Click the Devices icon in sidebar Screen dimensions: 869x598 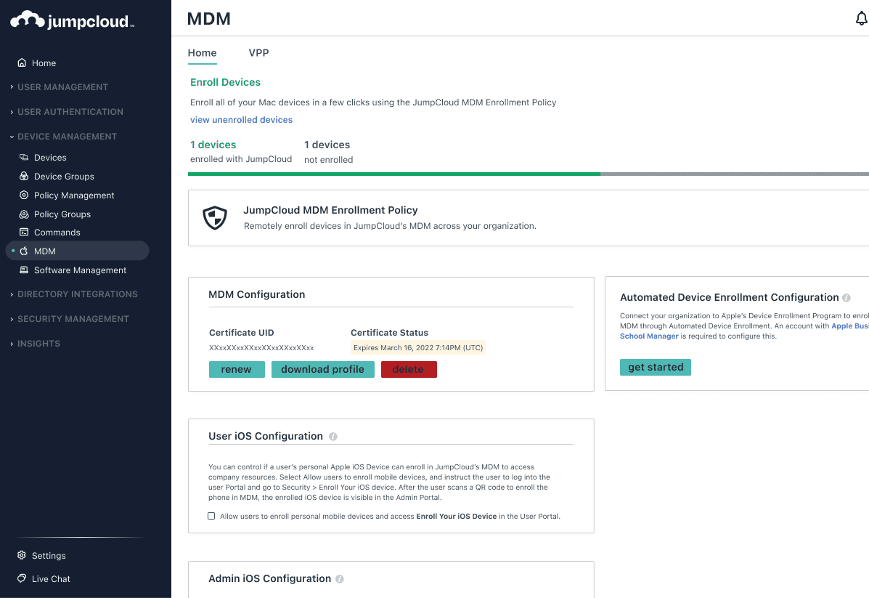(24, 158)
